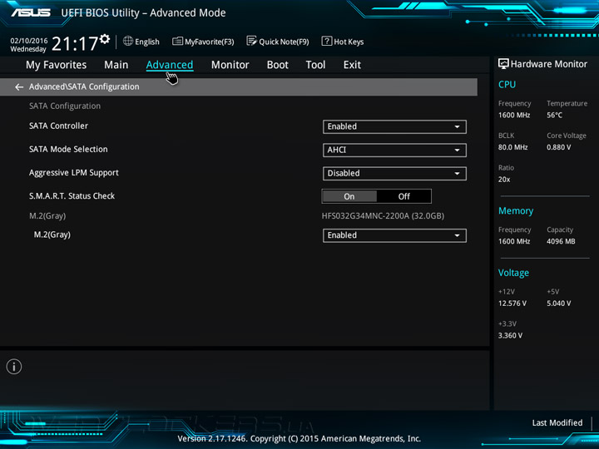The image size is (599, 449).
Task: Select the Aggressive LPM Support label
Action: (74, 173)
